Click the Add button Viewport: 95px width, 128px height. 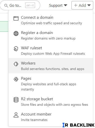pos(82,5)
